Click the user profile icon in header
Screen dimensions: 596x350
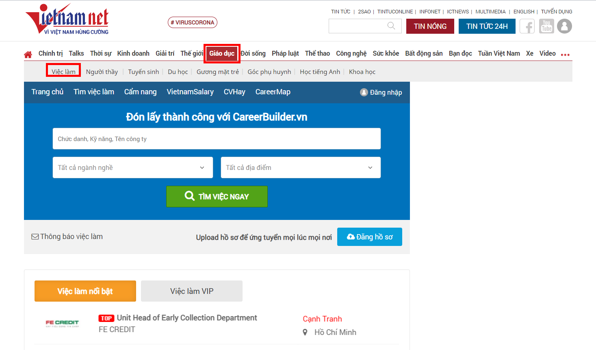click(564, 26)
